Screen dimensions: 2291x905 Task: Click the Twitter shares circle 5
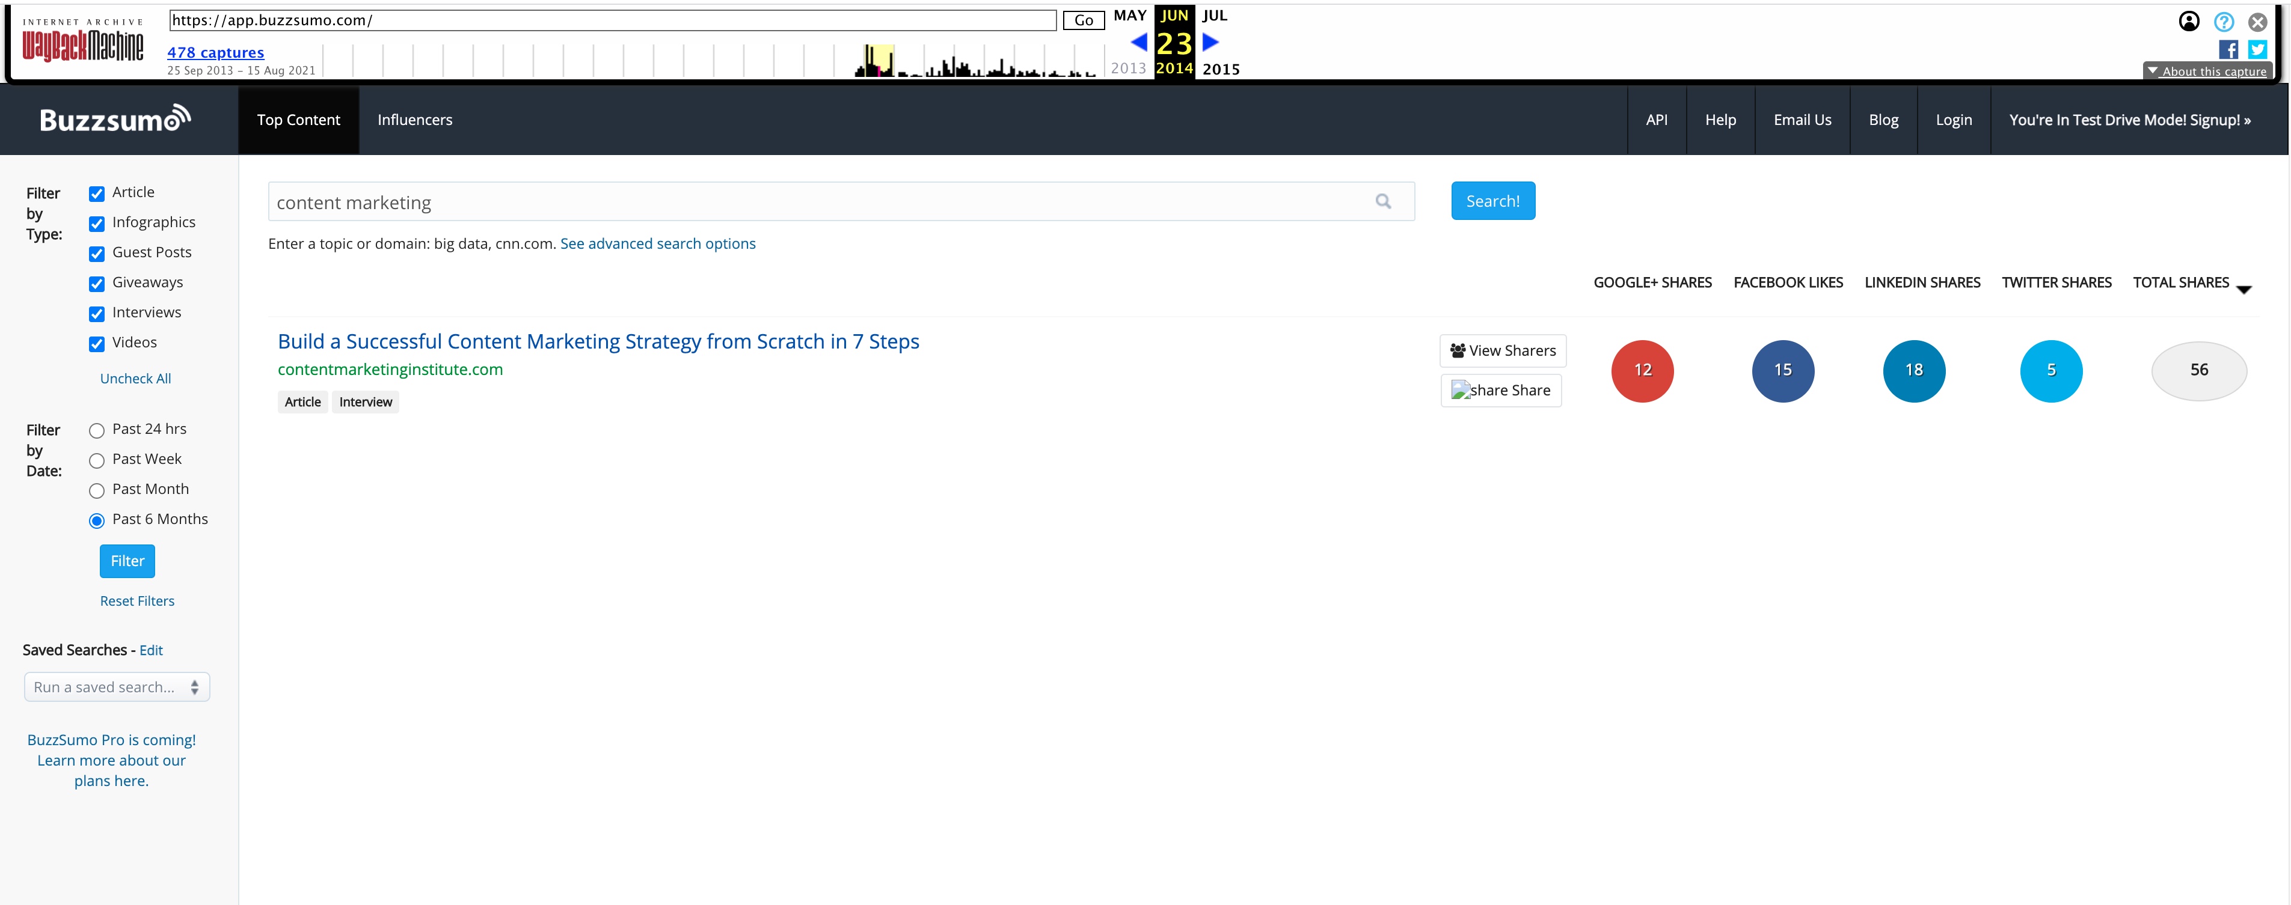pos(2051,371)
